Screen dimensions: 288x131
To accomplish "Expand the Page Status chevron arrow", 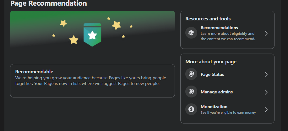I will click(x=266, y=74).
